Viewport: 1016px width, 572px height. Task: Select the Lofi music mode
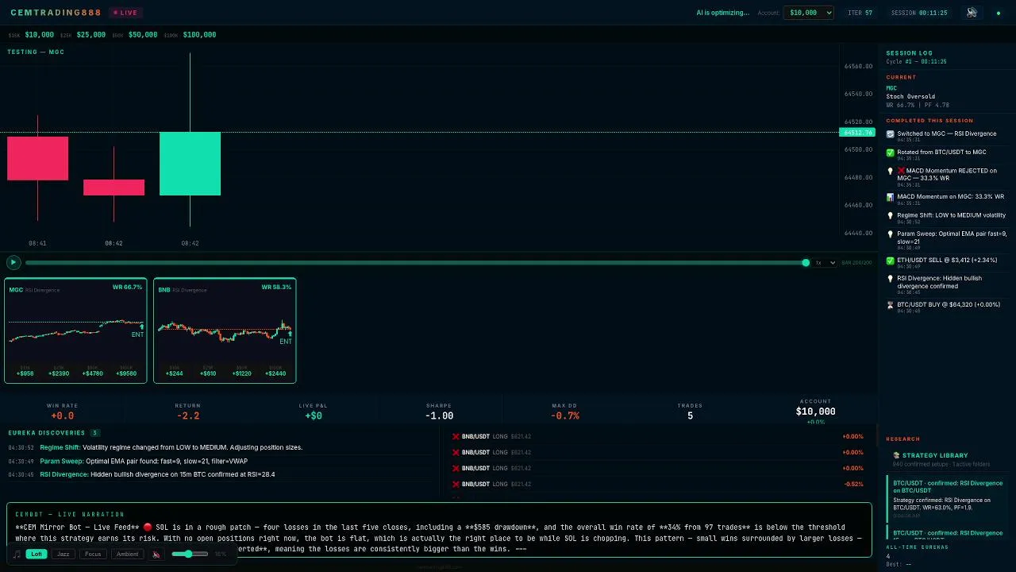click(36, 554)
